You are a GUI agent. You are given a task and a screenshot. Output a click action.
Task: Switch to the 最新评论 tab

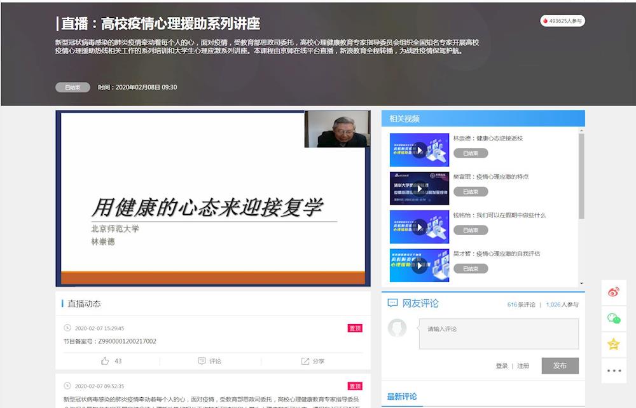[402, 397]
